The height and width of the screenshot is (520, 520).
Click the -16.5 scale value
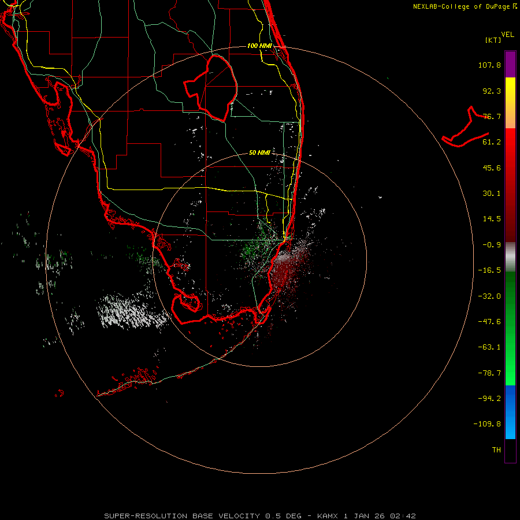click(489, 270)
